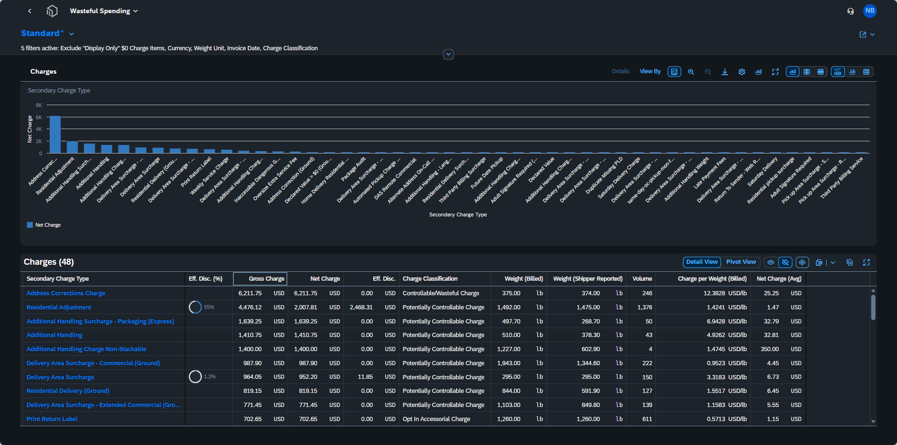Select chart-and-table combined view icon
This screenshot has width=897, height=445.
838,72
